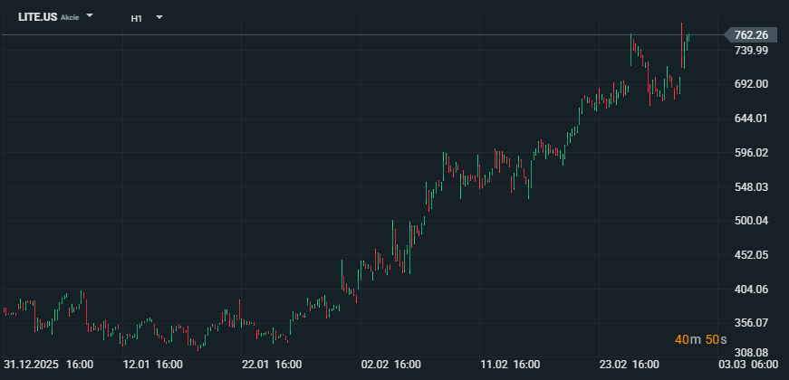Click the 02.02 16:00 time label
This screenshot has width=789, height=380.
(x=391, y=365)
